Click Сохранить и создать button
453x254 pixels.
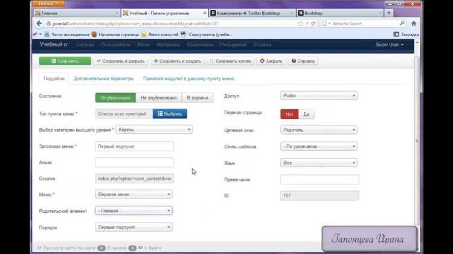(x=177, y=61)
